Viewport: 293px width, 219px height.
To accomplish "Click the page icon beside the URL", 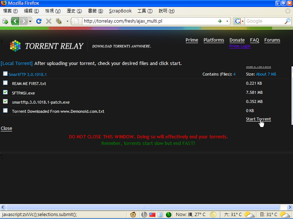I will click(77, 21).
